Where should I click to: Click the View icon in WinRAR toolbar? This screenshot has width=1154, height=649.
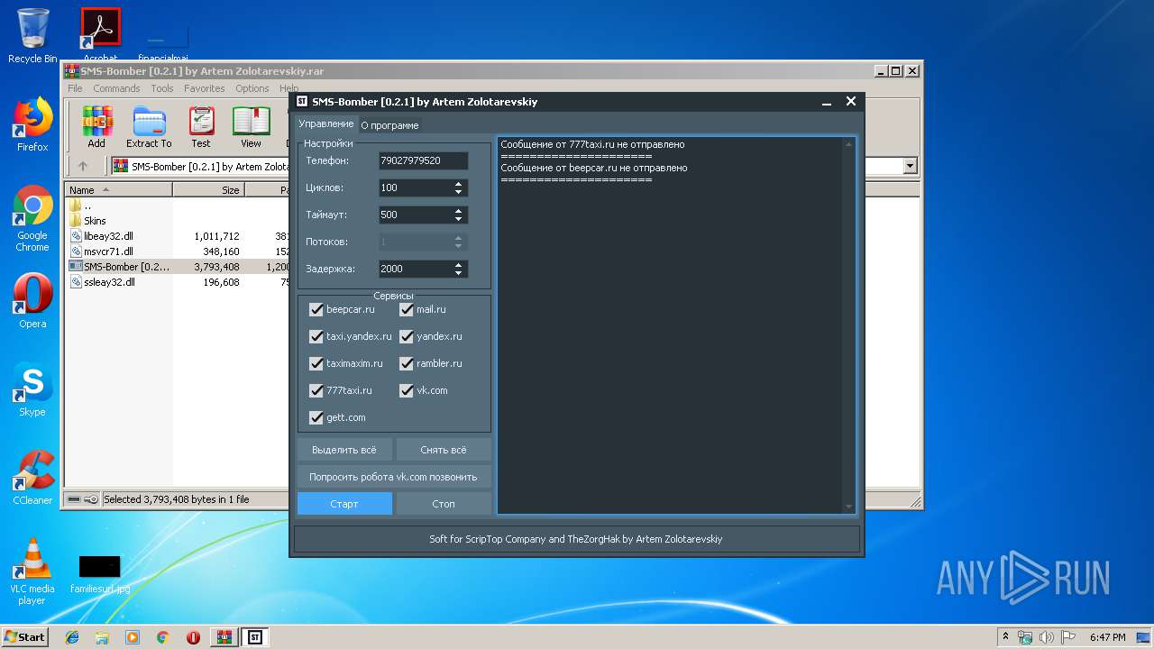251,127
